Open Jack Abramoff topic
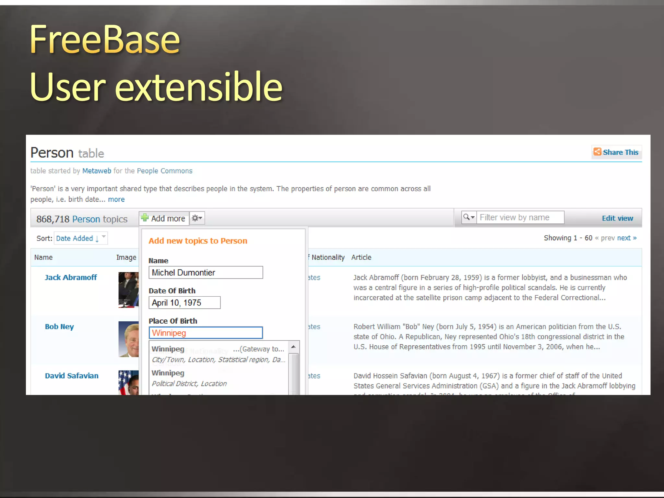 [71, 278]
